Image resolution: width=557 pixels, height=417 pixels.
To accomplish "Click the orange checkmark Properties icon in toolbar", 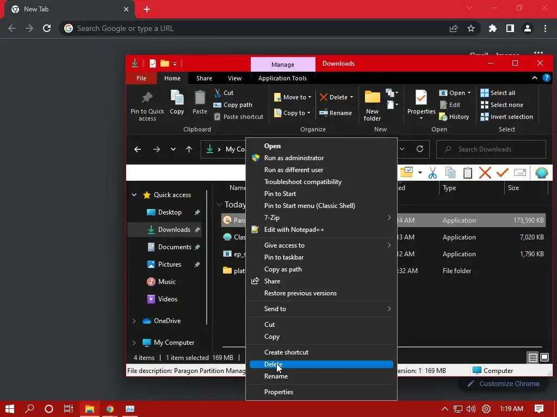I will click(x=502, y=173).
